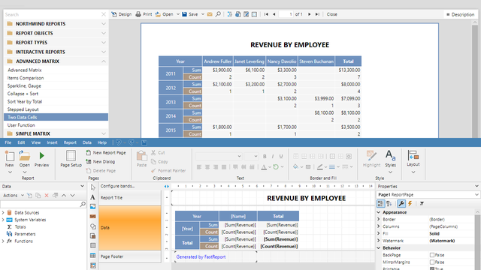This screenshot has width=481, height=270.
Task: Click the border line color pencil
Action: click(320, 166)
